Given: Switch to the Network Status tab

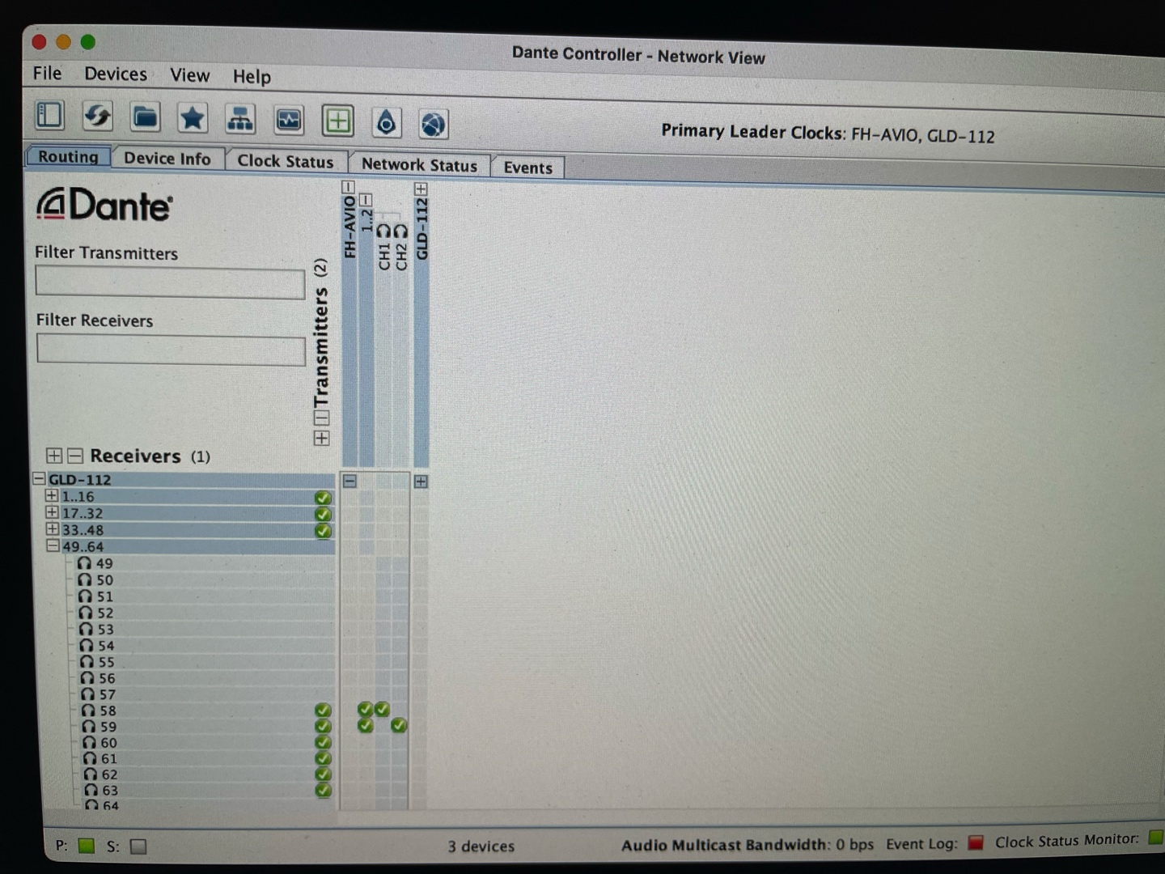Looking at the screenshot, I should click(x=419, y=164).
